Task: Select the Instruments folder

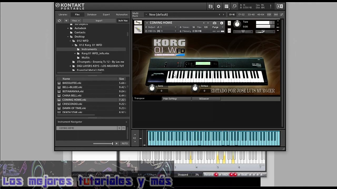Action: point(91,49)
